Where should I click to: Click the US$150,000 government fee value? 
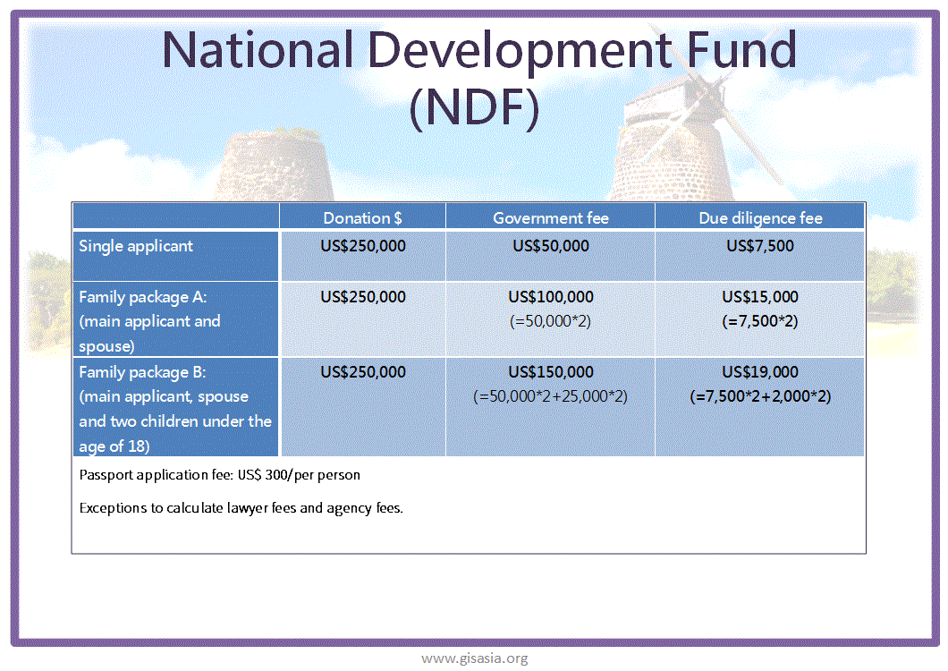click(551, 372)
